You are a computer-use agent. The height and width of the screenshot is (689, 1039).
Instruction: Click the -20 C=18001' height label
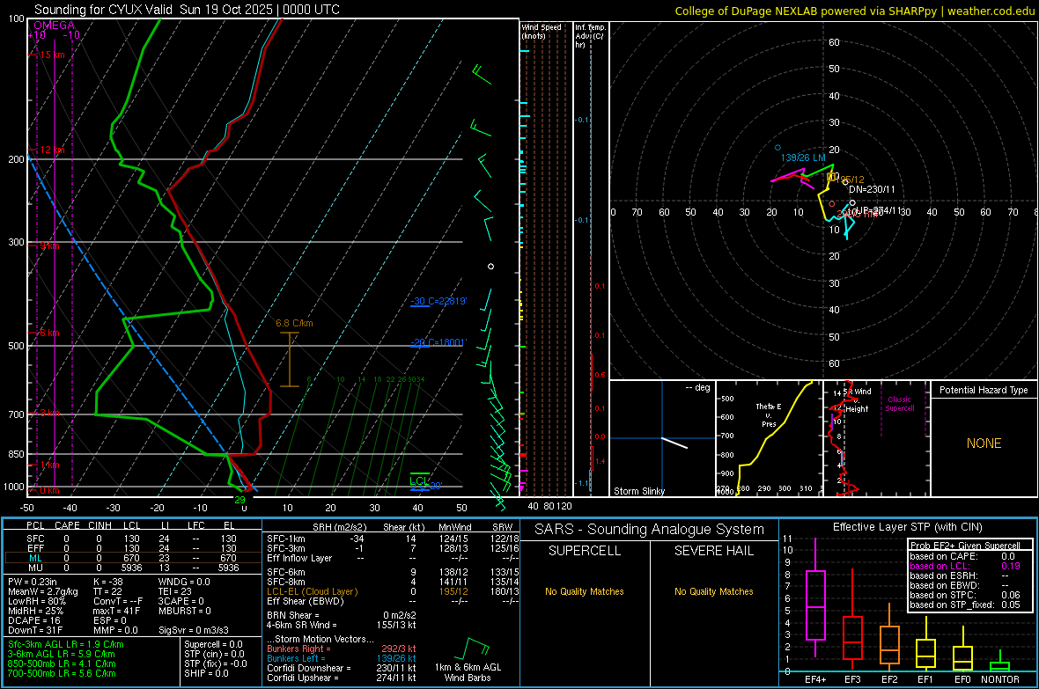438,342
